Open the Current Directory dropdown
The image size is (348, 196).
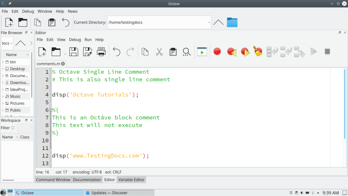click(x=209, y=22)
